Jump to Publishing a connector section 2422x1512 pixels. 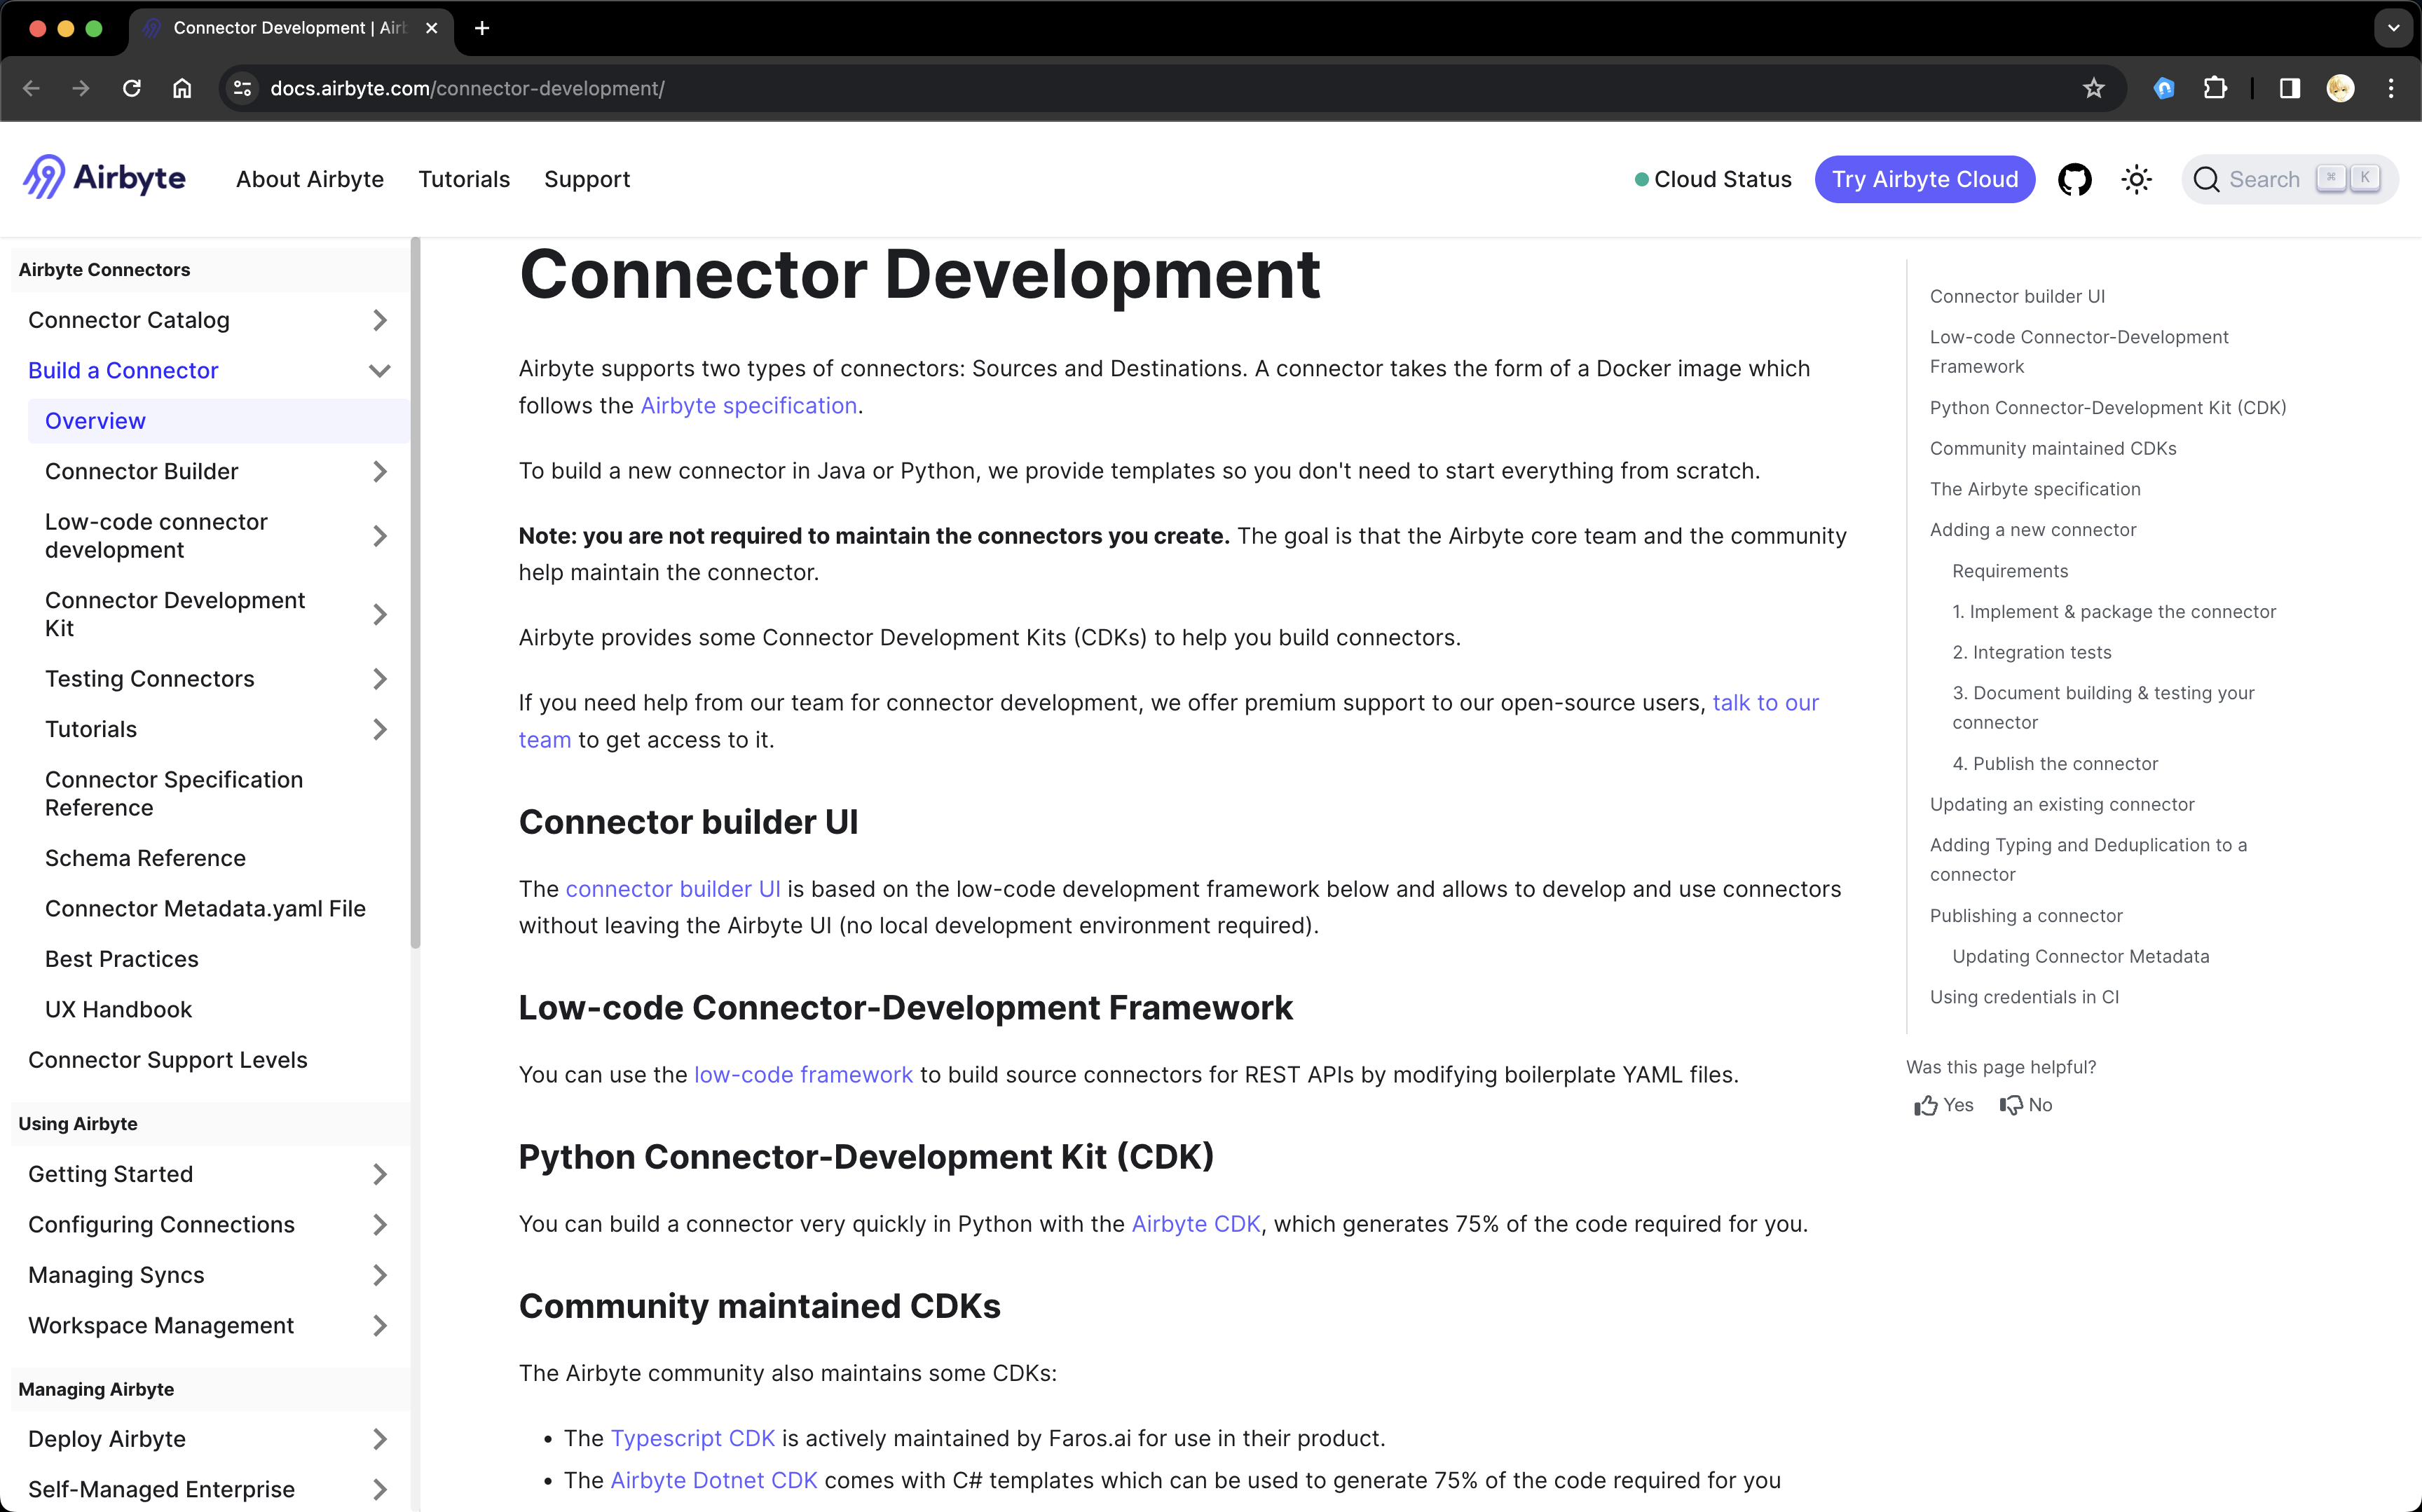(2026, 916)
